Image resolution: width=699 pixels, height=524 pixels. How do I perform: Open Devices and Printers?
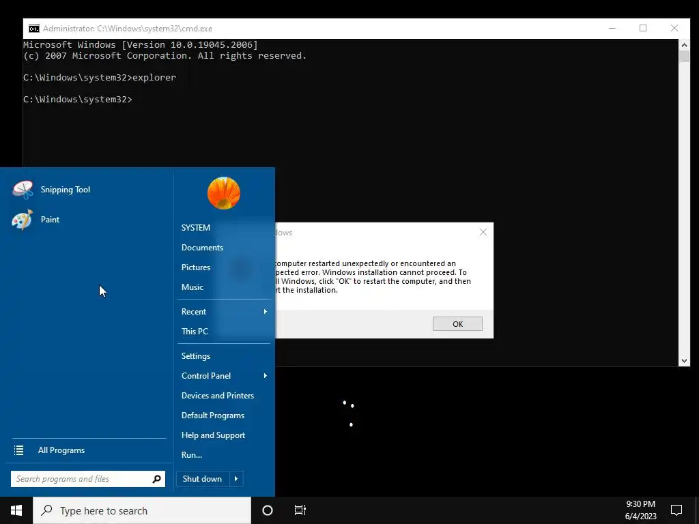[x=218, y=396]
